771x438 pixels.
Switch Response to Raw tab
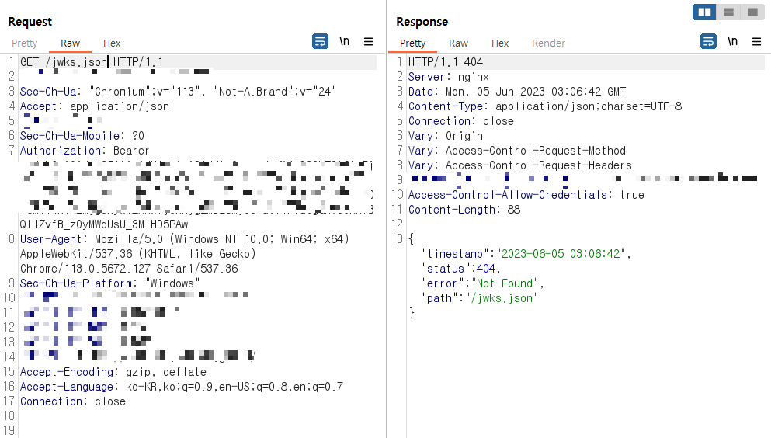[458, 43]
